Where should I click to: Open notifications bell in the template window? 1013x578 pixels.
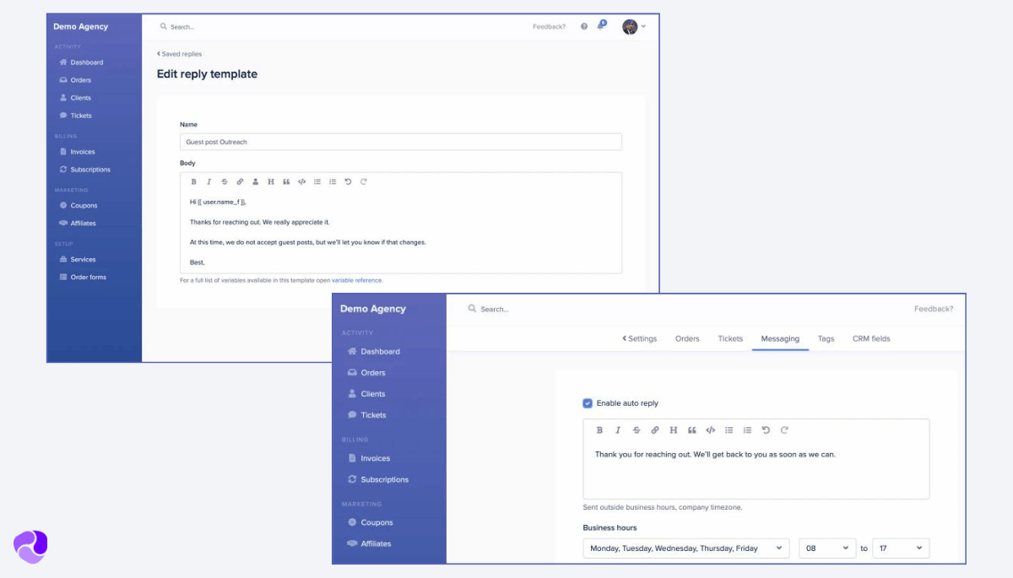(x=601, y=26)
